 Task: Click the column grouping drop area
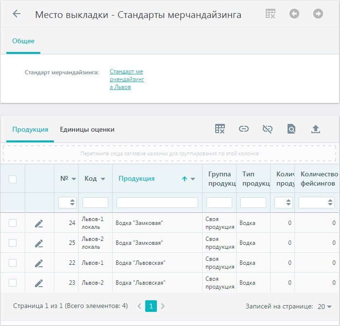[x=170, y=154]
